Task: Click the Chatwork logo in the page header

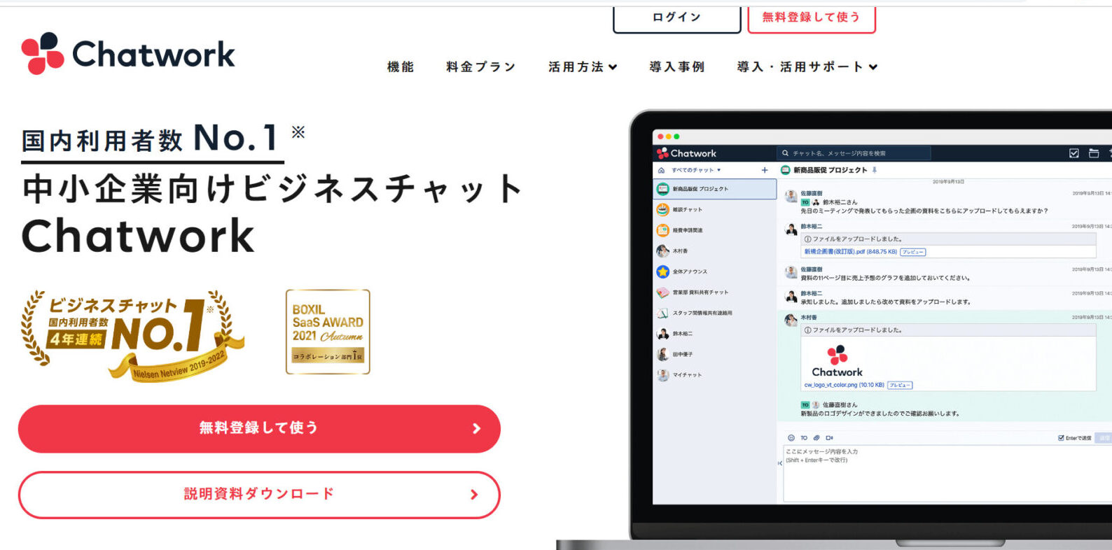Action: coord(128,53)
